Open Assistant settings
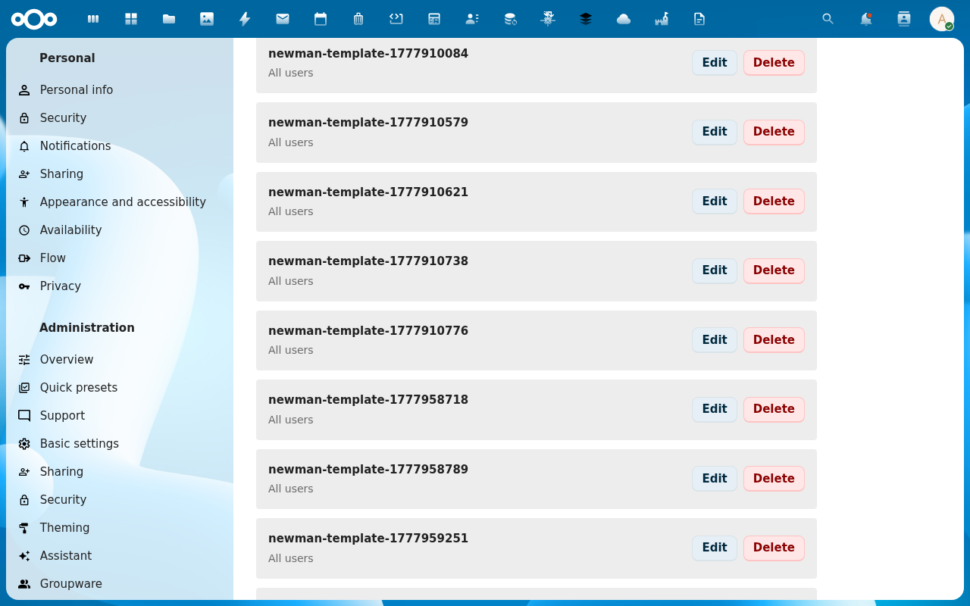Screen dimensions: 970x606 pyautogui.click(x=120, y=556)
